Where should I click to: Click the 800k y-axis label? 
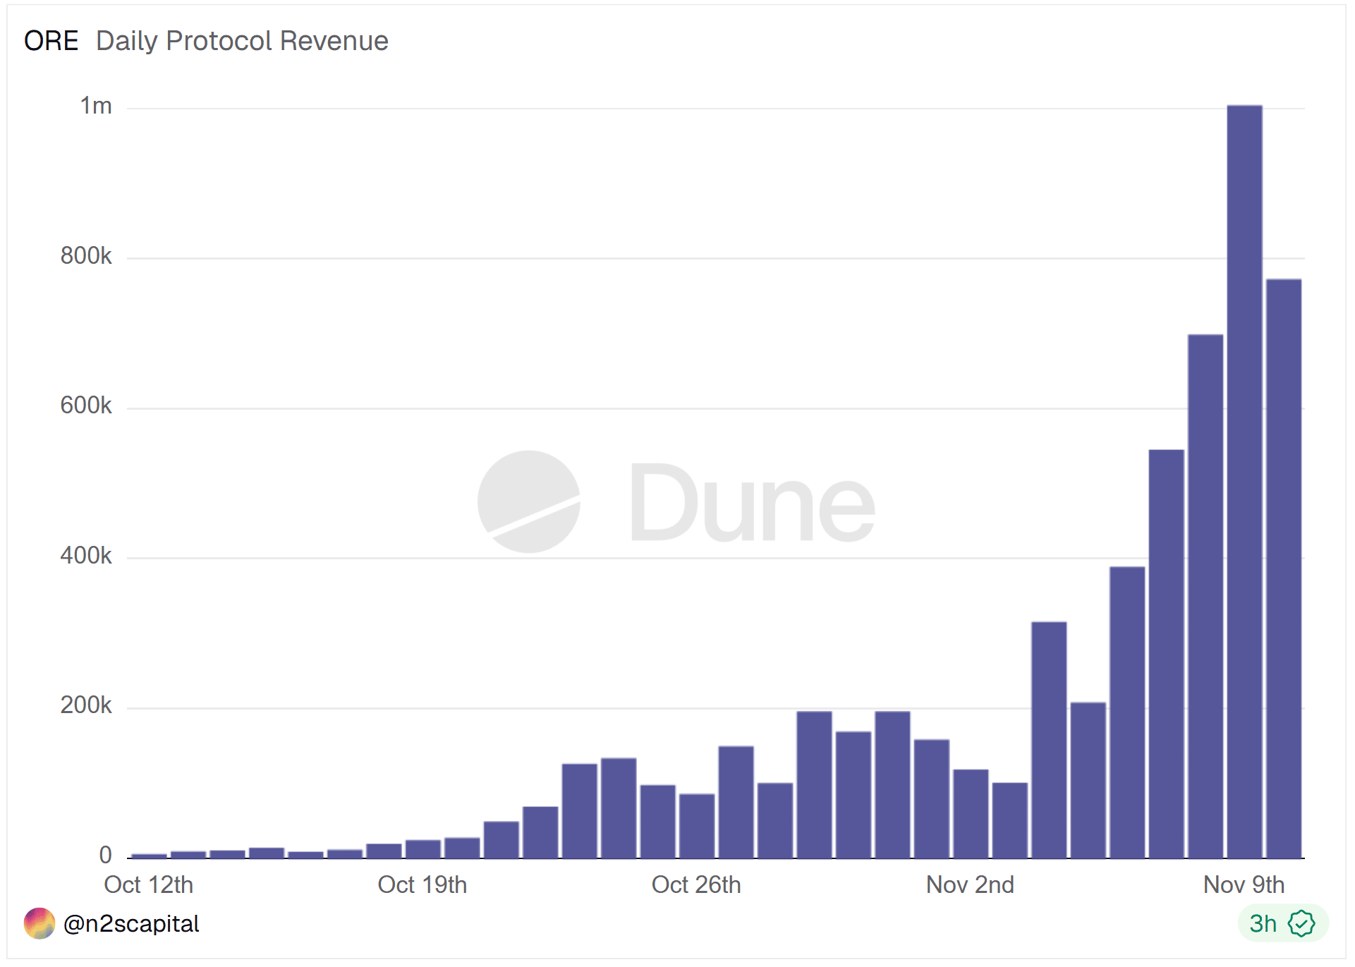click(85, 255)
